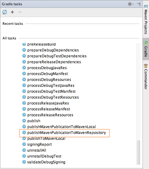Image resolution: width=149 pixels, height=169 pixels.
Task: Select the publishMavenPublicationToMavenLocal task name
Action: [x=62, y=127]
